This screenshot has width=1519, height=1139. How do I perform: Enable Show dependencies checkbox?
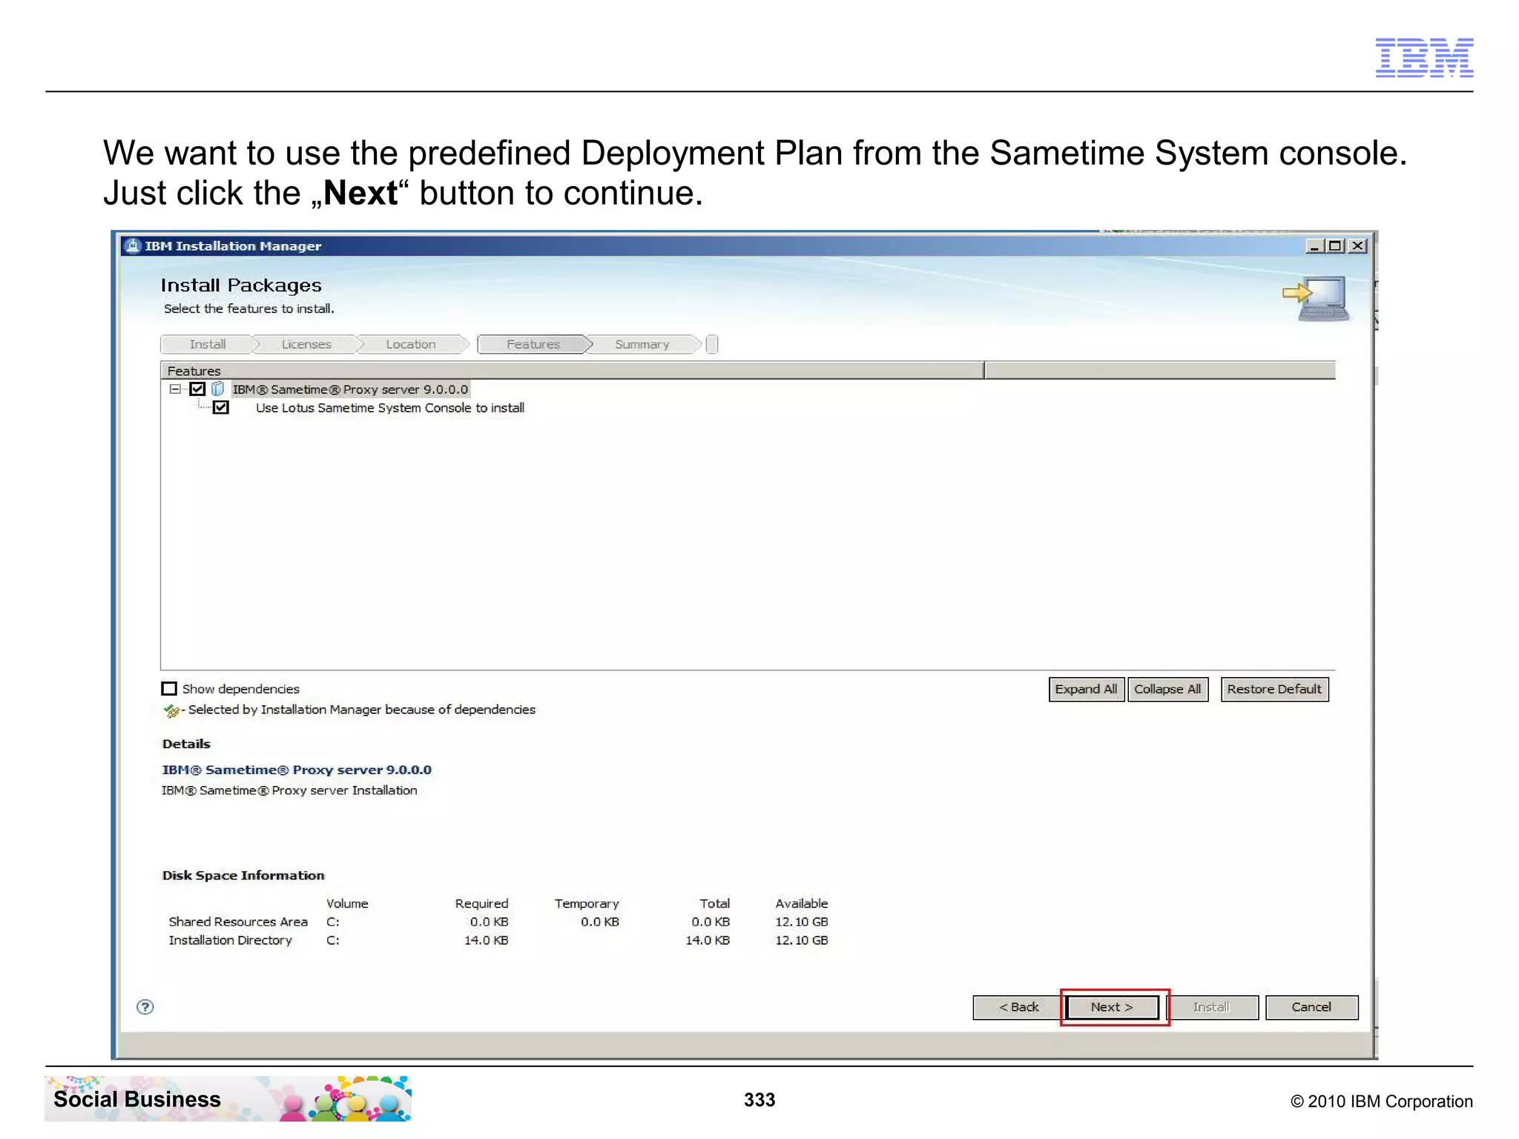pyautogui.click(x=169, y=689)
